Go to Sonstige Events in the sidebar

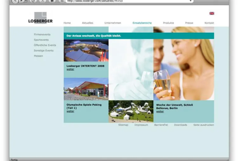(x=44, y=50)
